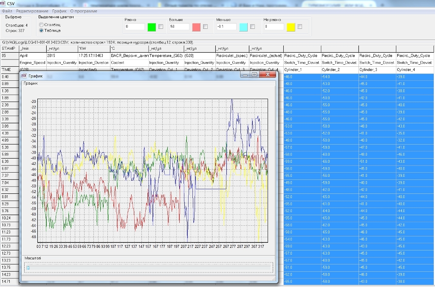Image resolution: width=435 pixels, height=287 pixels.
Task: Click the Масштаб slider thumb
Action: tap(28, 268)
